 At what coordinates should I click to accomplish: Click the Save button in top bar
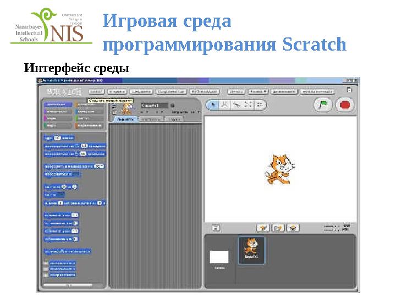pos(142,91)
